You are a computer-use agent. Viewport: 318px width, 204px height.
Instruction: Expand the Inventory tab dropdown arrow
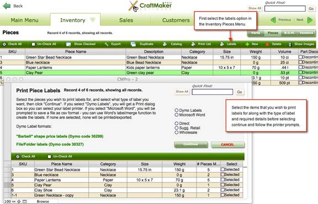tap(93, 20)
